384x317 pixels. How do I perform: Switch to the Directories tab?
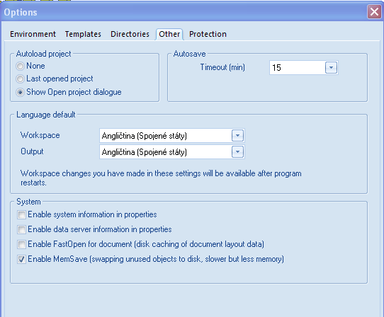point(130,34)
